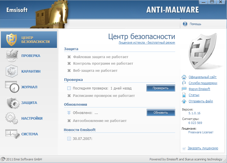Click the clock and calendar Journal icon

(12, 87)
